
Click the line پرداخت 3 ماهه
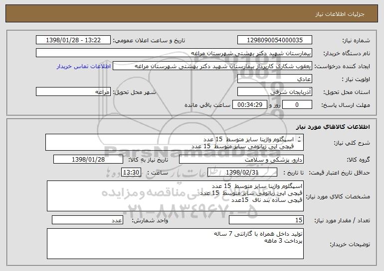tap(283, 241)
